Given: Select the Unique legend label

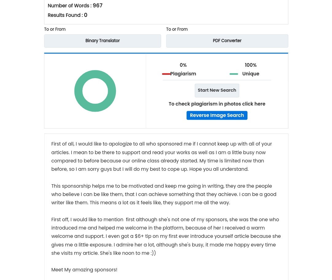Looking at the screenshot, I should pos(251,74).
